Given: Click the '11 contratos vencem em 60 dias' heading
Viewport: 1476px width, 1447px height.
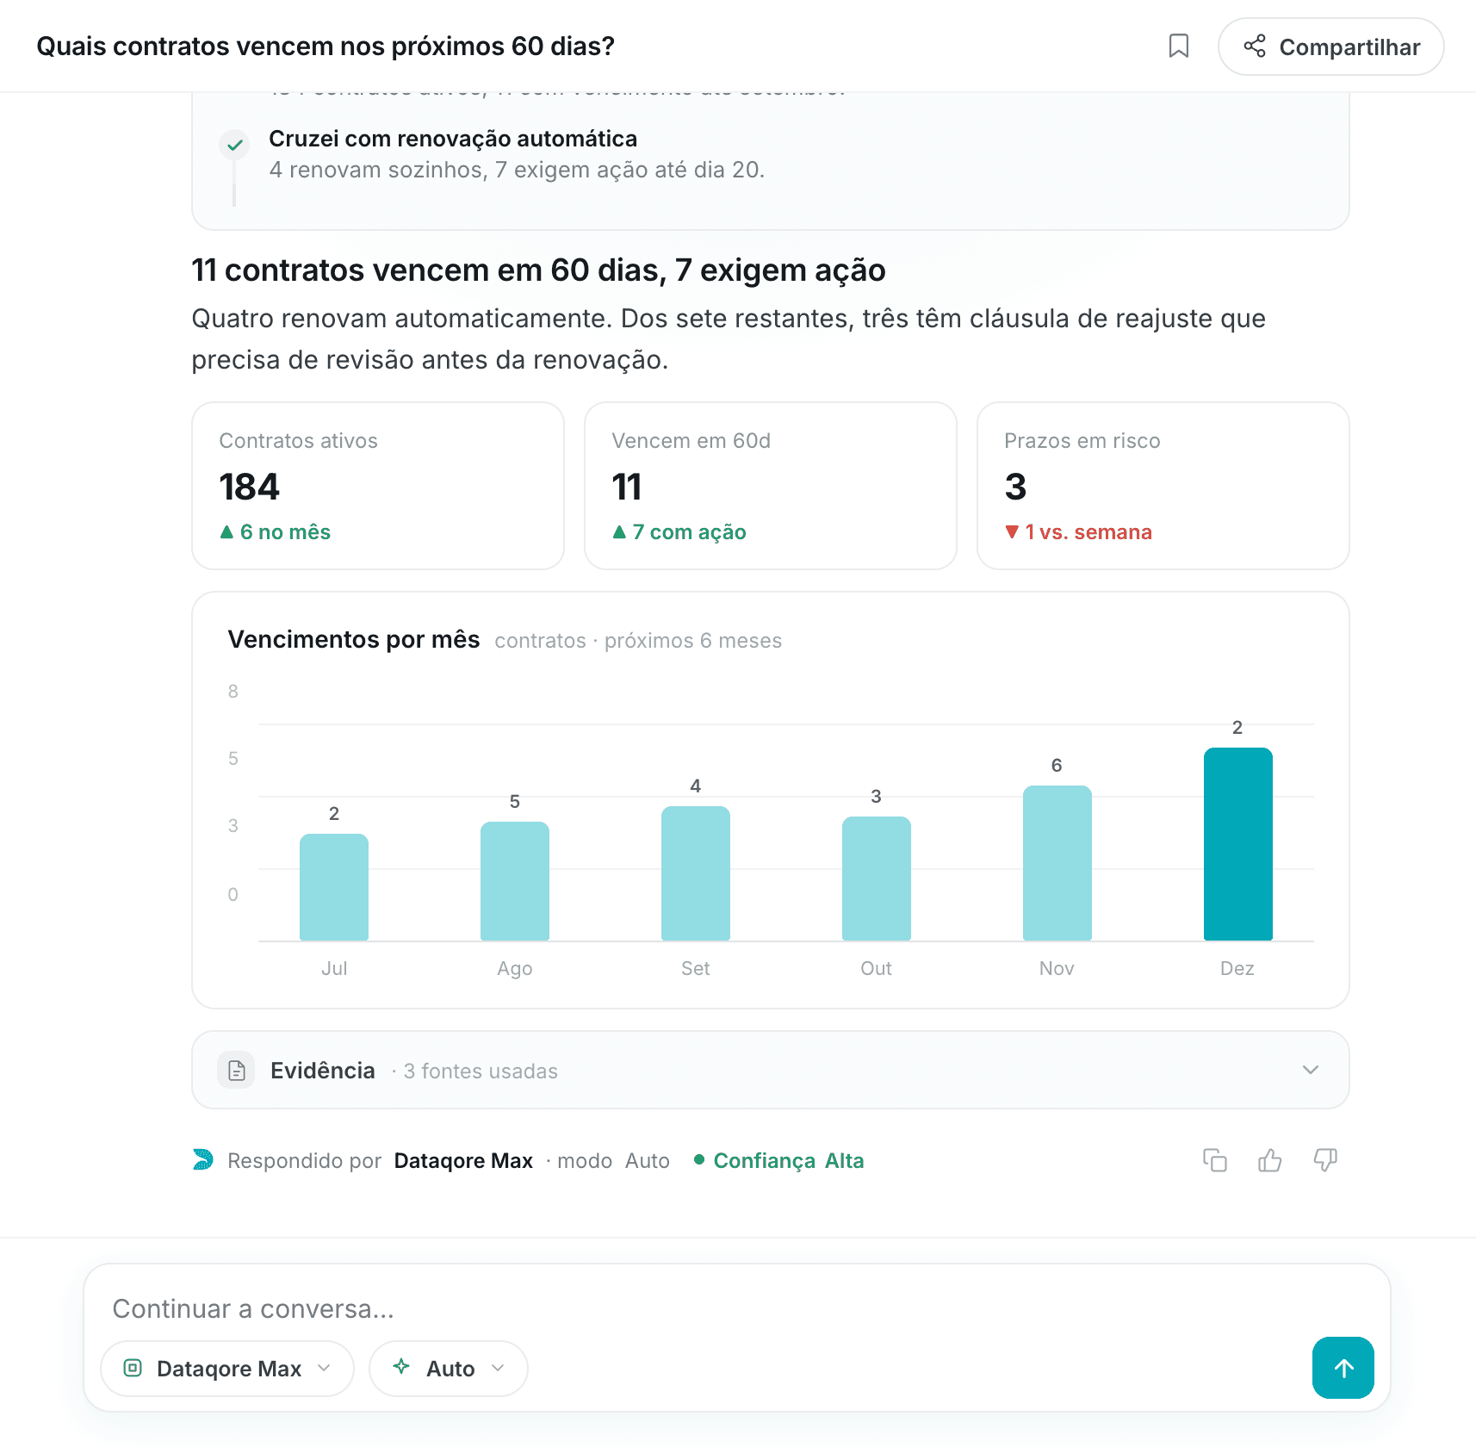Looking at the screenshot, I should tap(538, 270).
